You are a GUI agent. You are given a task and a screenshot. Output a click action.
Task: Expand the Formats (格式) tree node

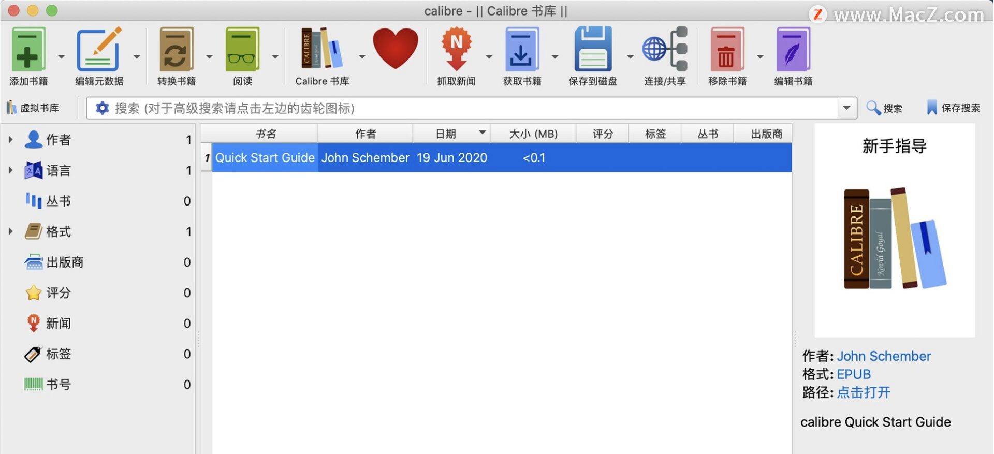(10, 231)
